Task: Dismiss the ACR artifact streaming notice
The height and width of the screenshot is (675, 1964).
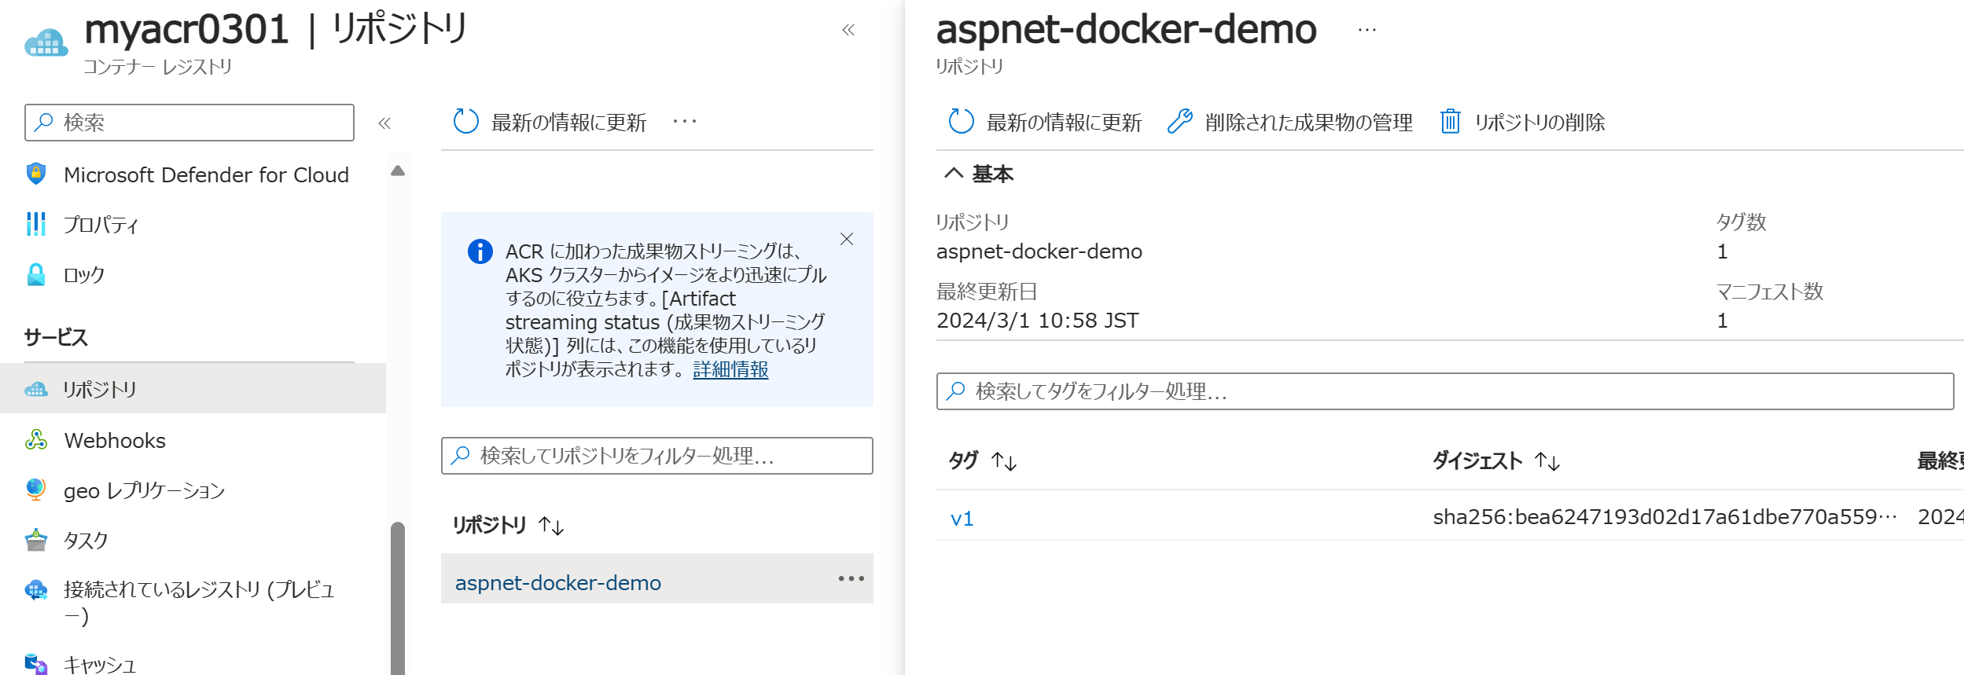Action: pos(847,239)
